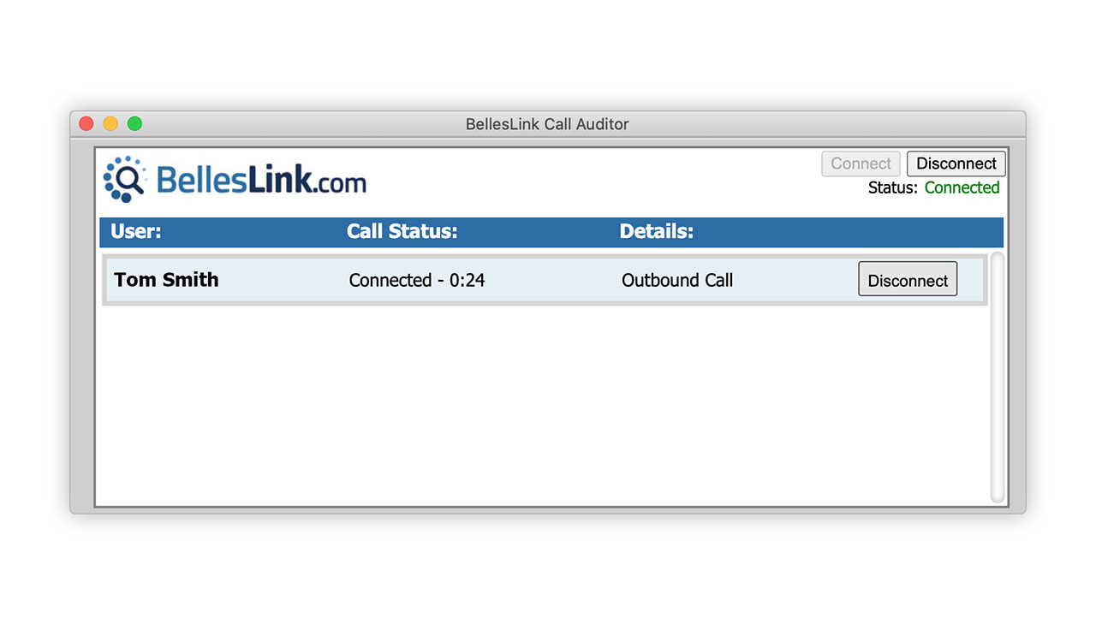Click the Call Status: column header
Image resolution: width=1096 pixels, height=636 pixels.
pos(402,232)
